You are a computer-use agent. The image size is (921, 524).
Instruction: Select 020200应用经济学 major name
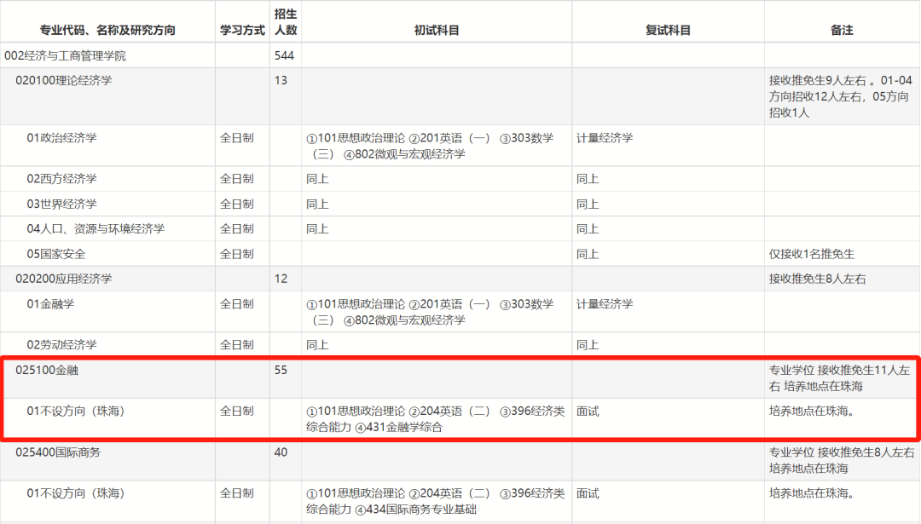click(63, 279)
